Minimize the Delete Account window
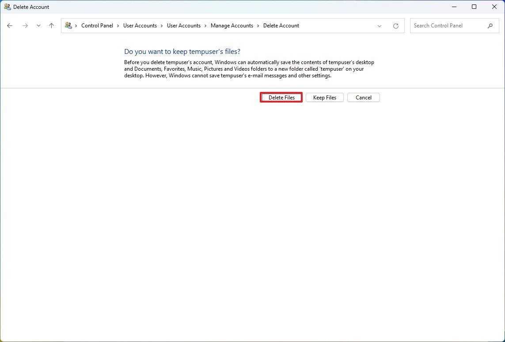The width and height of the screenshot is (505, 342). [454, 7]
